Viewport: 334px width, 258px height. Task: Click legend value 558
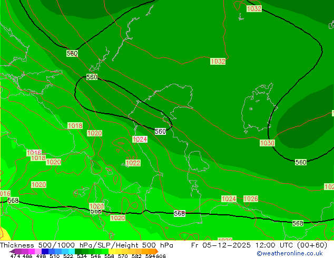pyautogui.click(x=109, y=256)
